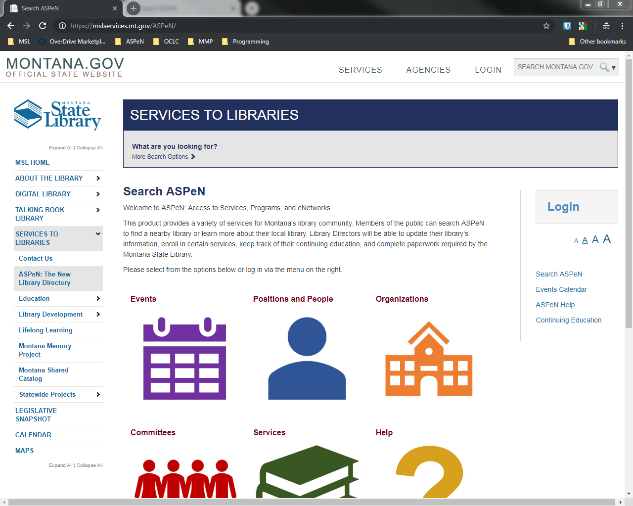Screen dimensions: 633x506
Task: Open the search options dropdown arrow
Action: pos(614,68)
